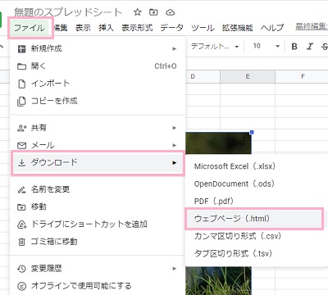This screenshot has width=328, height=295.
Task: Open the ダウンロード submenu
Action: tap(98, 163)
